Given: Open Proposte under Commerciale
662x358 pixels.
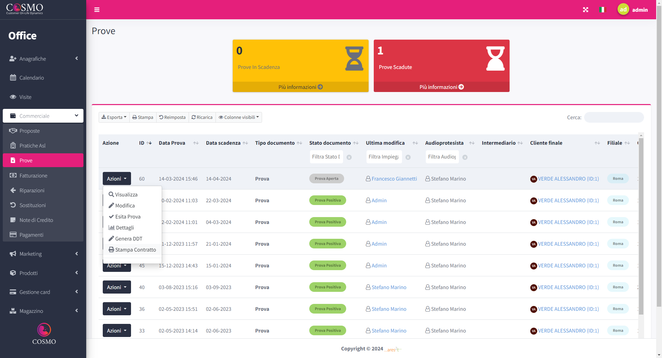Looking at the screenshot, I should (43, 131).
